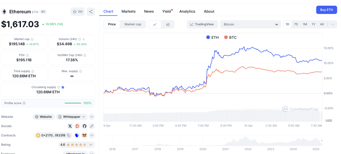This screenshot has height=154, width=341.
Task: Show Vol/Mkt Cap info icon
Action: (x=85, y=56)
